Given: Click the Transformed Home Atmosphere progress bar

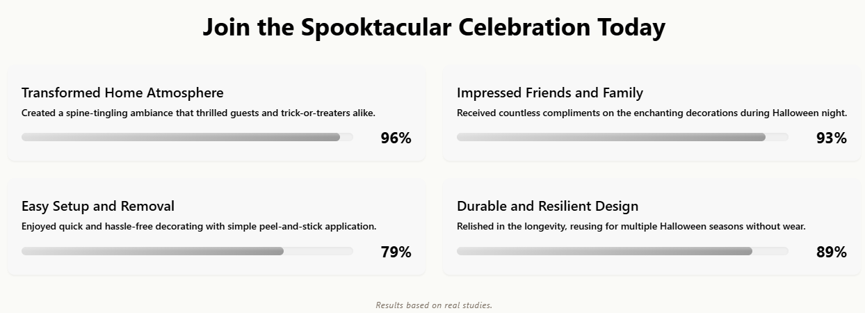Looking at the screenshot, I should click(x=187, y=137).
